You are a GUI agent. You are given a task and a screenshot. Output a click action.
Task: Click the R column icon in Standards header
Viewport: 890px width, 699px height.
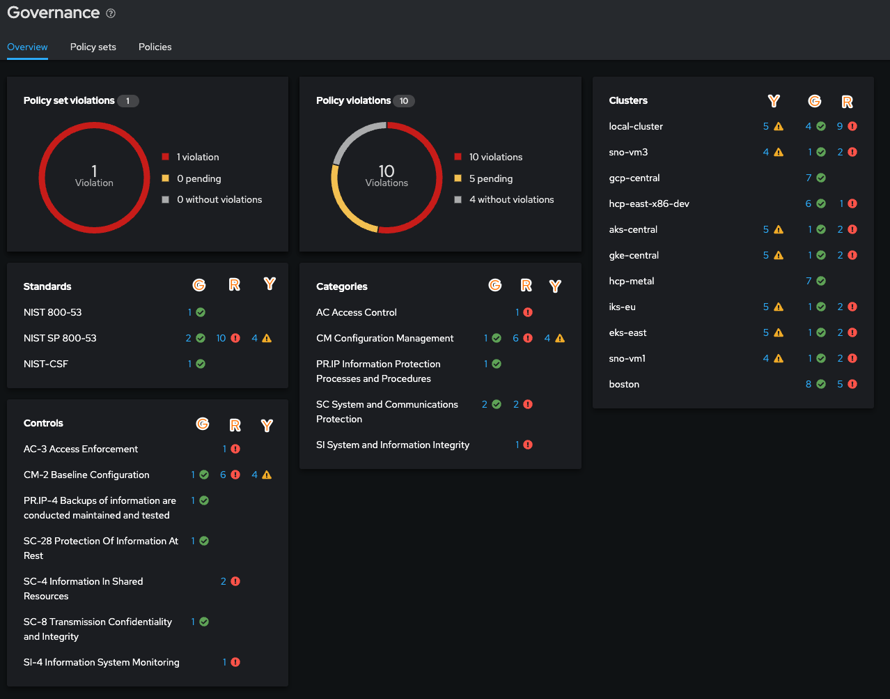[x=234, y=285]
